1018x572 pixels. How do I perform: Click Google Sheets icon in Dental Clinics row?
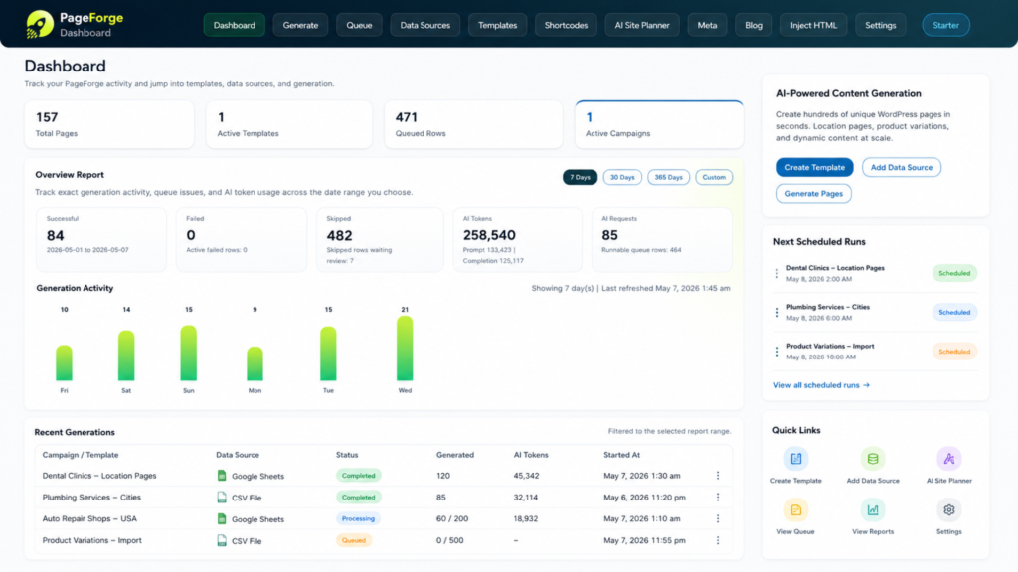(222, 476)
